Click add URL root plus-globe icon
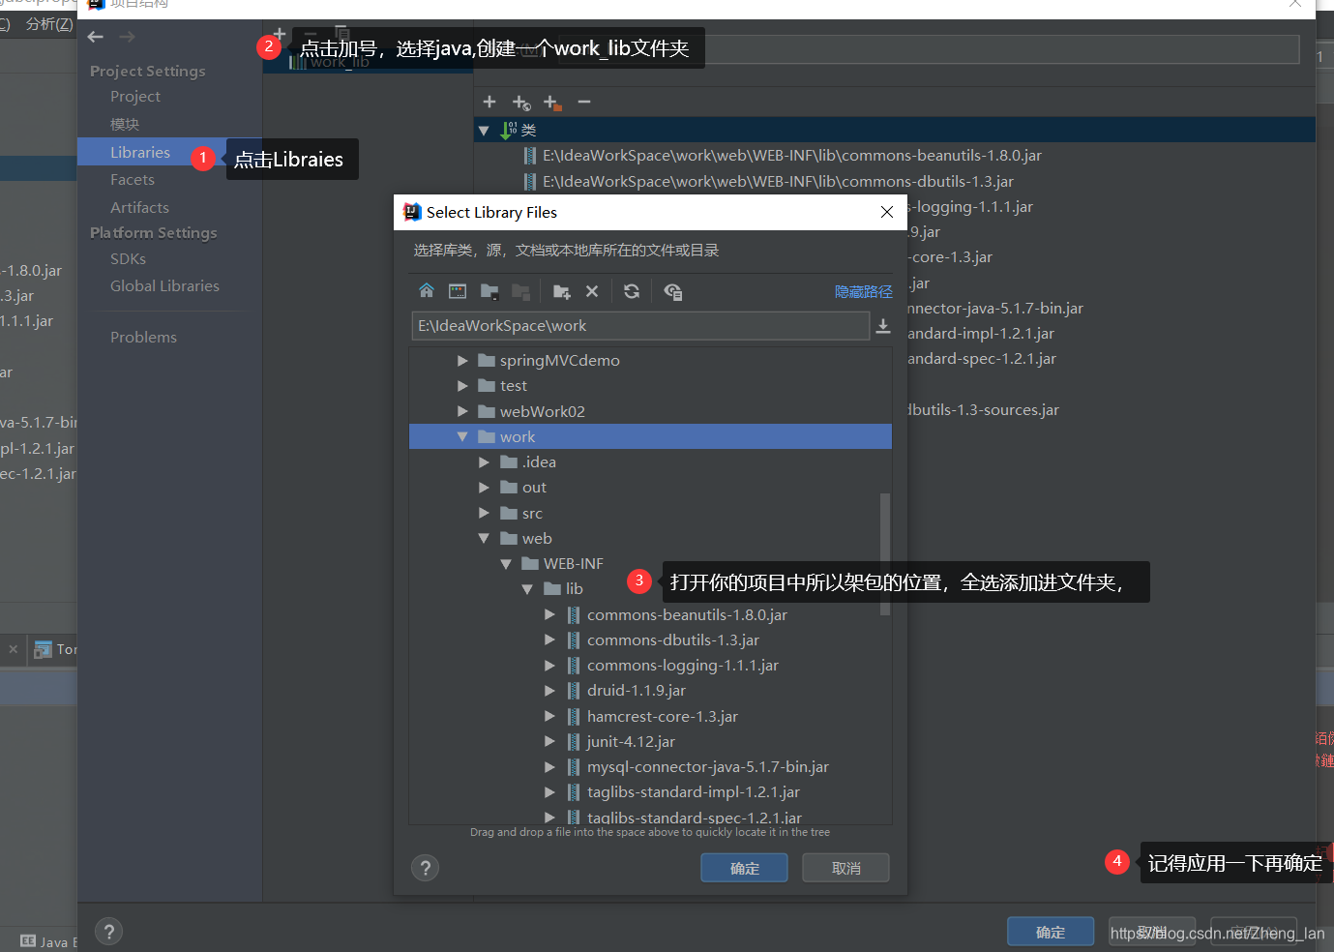This screenshot has width=1334, height=952. pos(521,103)
